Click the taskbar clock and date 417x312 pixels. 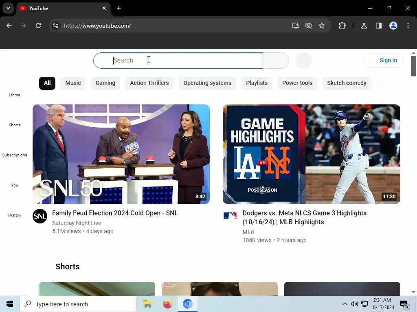tap(382, 304)
